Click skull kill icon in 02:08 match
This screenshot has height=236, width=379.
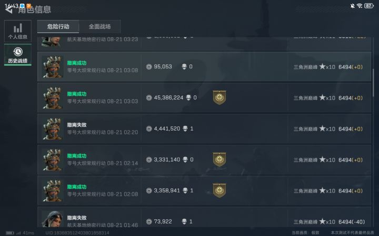[x=185, y=190]
